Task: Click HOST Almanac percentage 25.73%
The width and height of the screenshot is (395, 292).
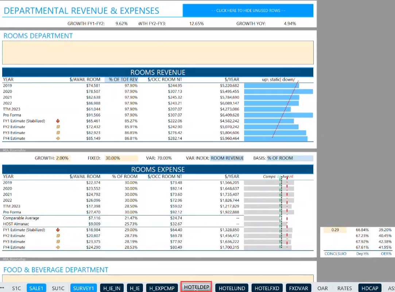Action: tap(131, 224)
